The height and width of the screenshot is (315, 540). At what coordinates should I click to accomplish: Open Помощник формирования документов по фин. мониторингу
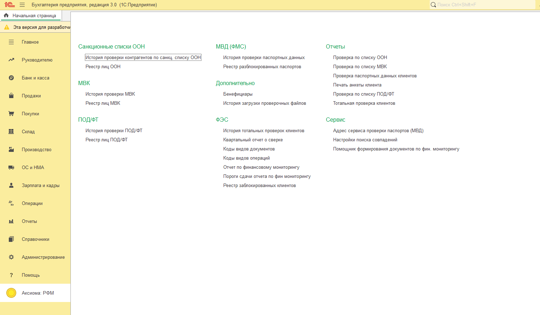click(396, 149)
